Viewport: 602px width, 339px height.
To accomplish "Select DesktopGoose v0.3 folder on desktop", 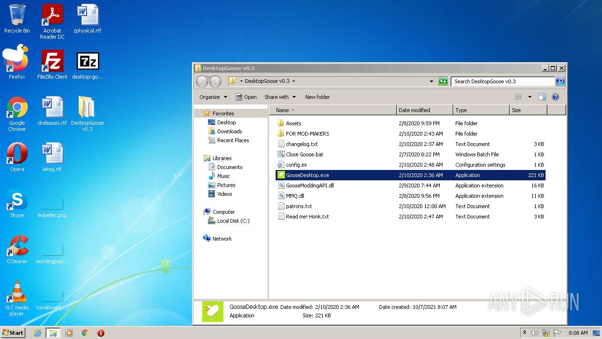I will click(x=87, y=114).
